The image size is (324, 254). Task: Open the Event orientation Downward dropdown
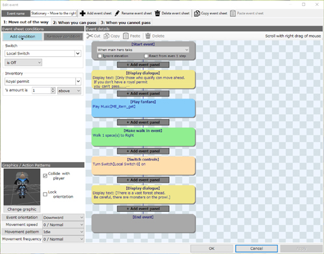point(63,218)
